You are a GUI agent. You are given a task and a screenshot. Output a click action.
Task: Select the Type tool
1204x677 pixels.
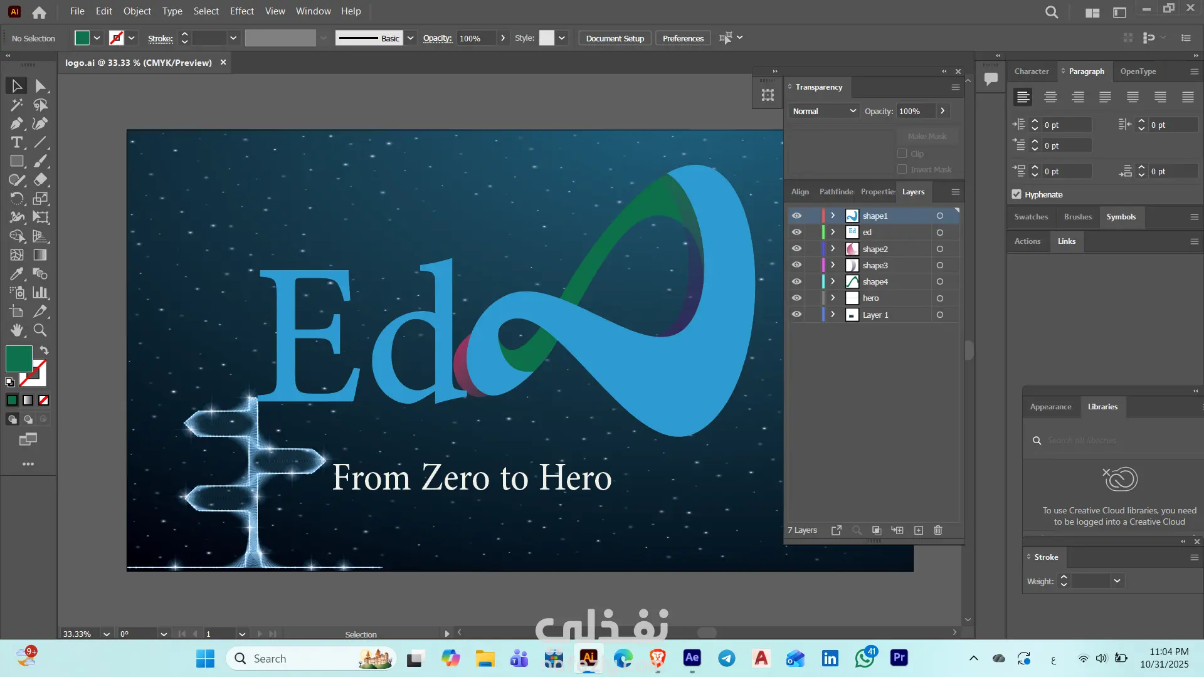coord(16,142)
